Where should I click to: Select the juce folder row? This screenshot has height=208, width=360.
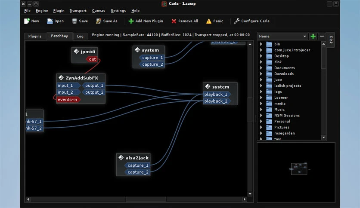289,80
